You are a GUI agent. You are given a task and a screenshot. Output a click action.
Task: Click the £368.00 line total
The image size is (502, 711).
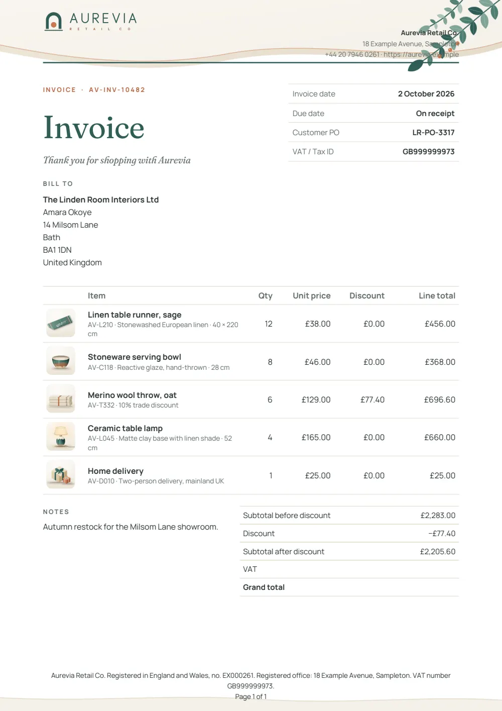point(440,362)
